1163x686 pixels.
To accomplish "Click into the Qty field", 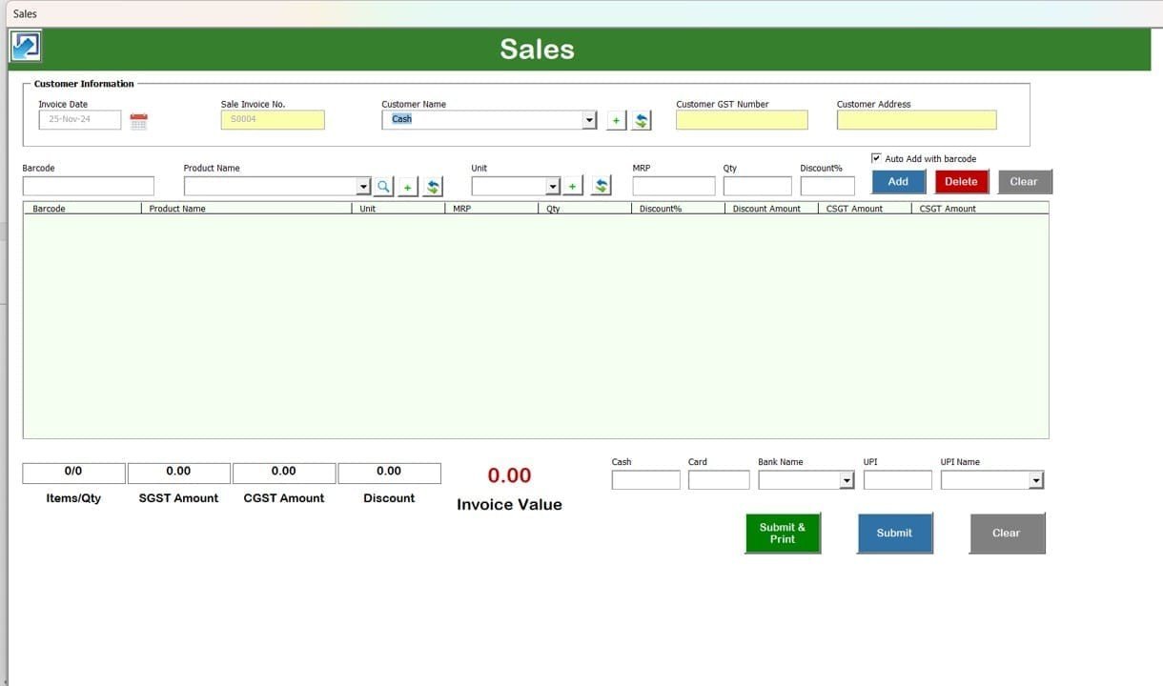I will coord(757,186).
